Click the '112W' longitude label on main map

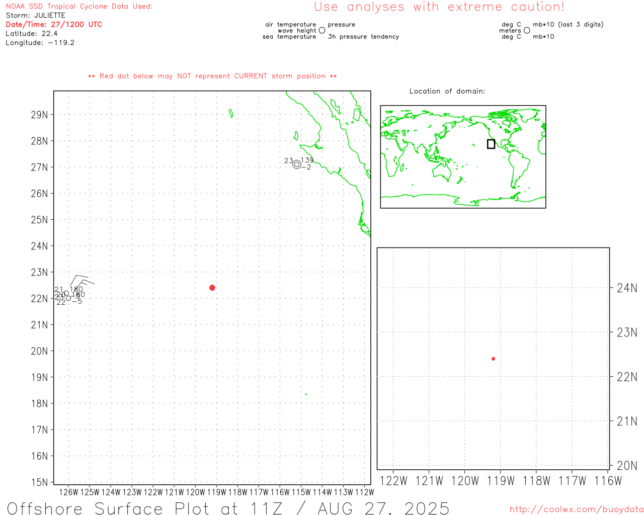pyautogui.click(x=365, y=492)
